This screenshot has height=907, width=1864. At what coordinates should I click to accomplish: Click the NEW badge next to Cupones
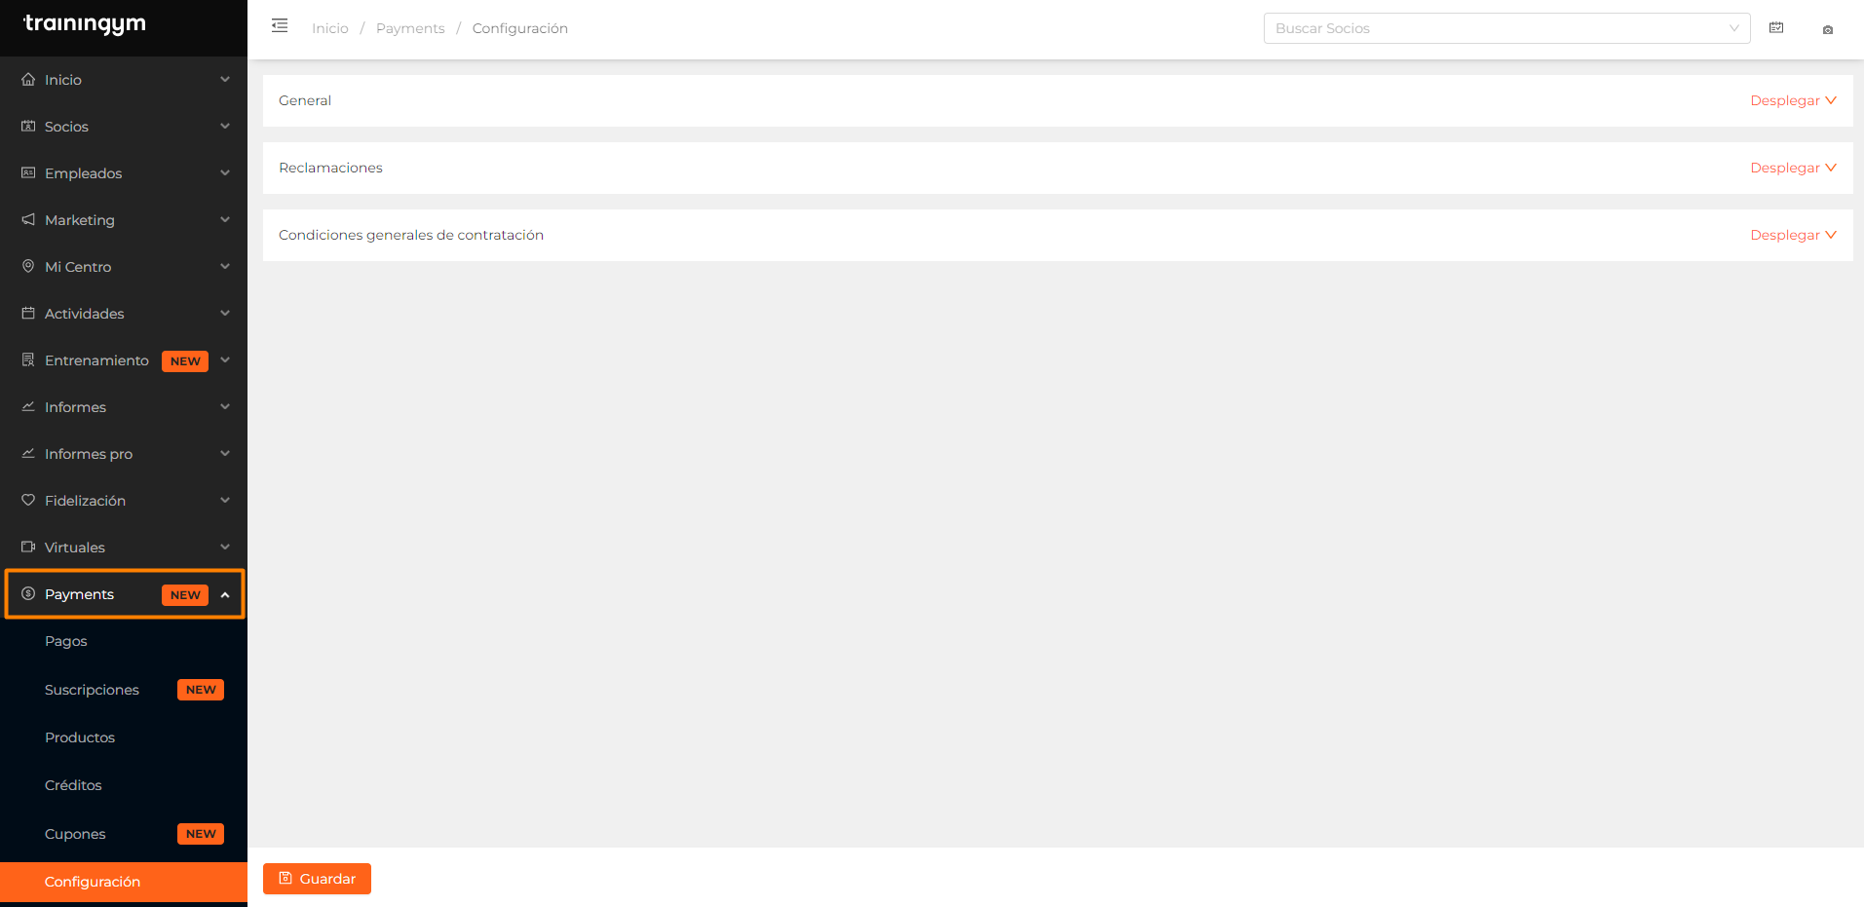201,834
